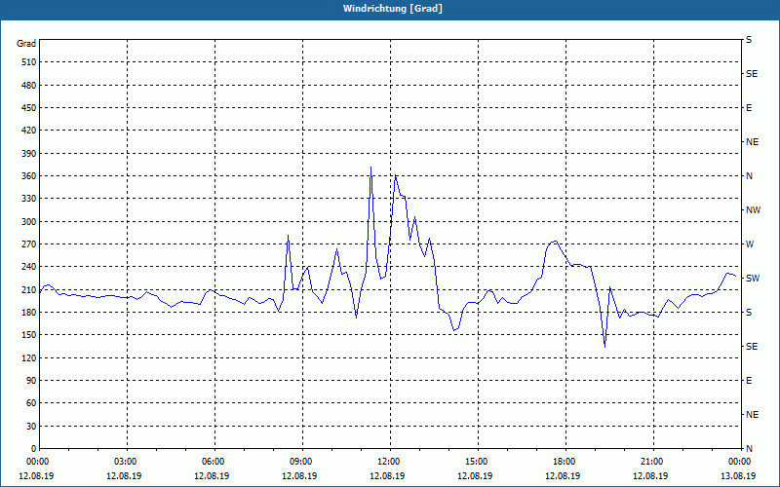Click the 180 y-axis value
The image size is (780, 487).
coord(29,312)
